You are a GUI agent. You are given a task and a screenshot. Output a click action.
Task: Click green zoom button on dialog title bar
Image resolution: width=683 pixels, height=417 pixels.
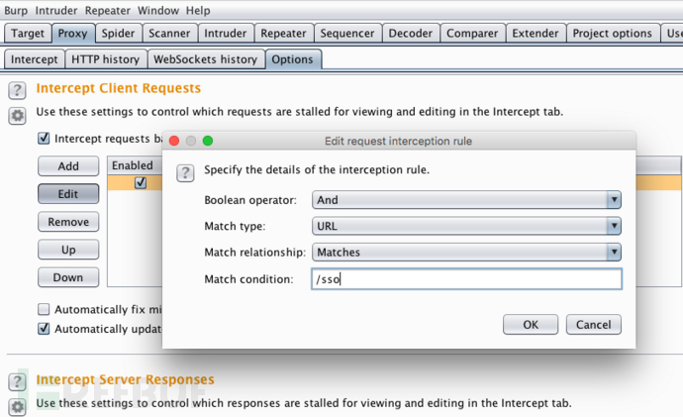click(208, 142)
